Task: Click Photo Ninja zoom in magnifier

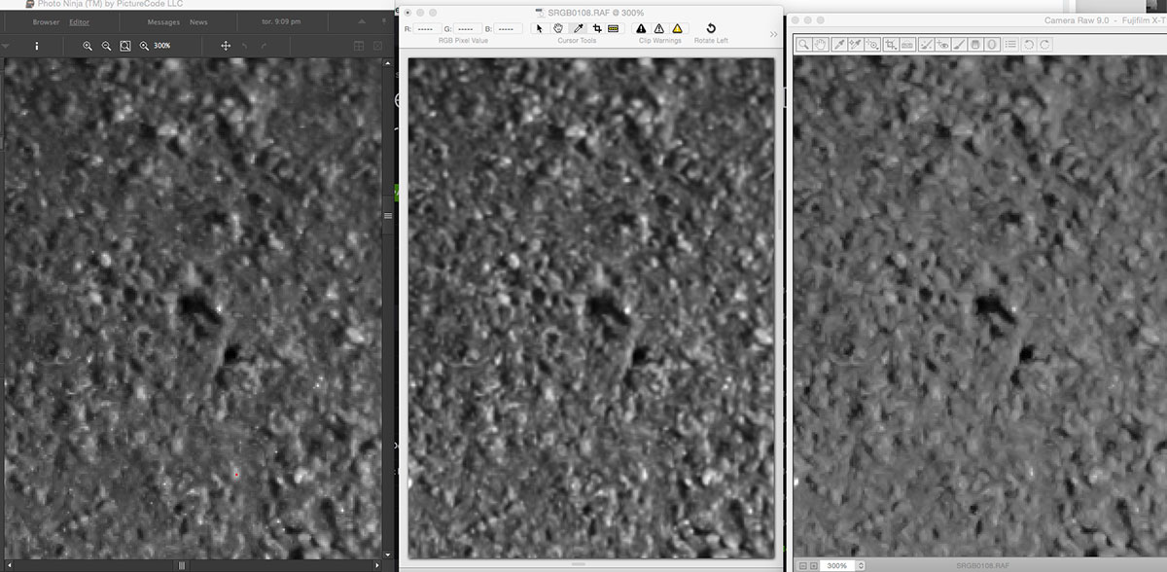Action: [x=88, y=46]
